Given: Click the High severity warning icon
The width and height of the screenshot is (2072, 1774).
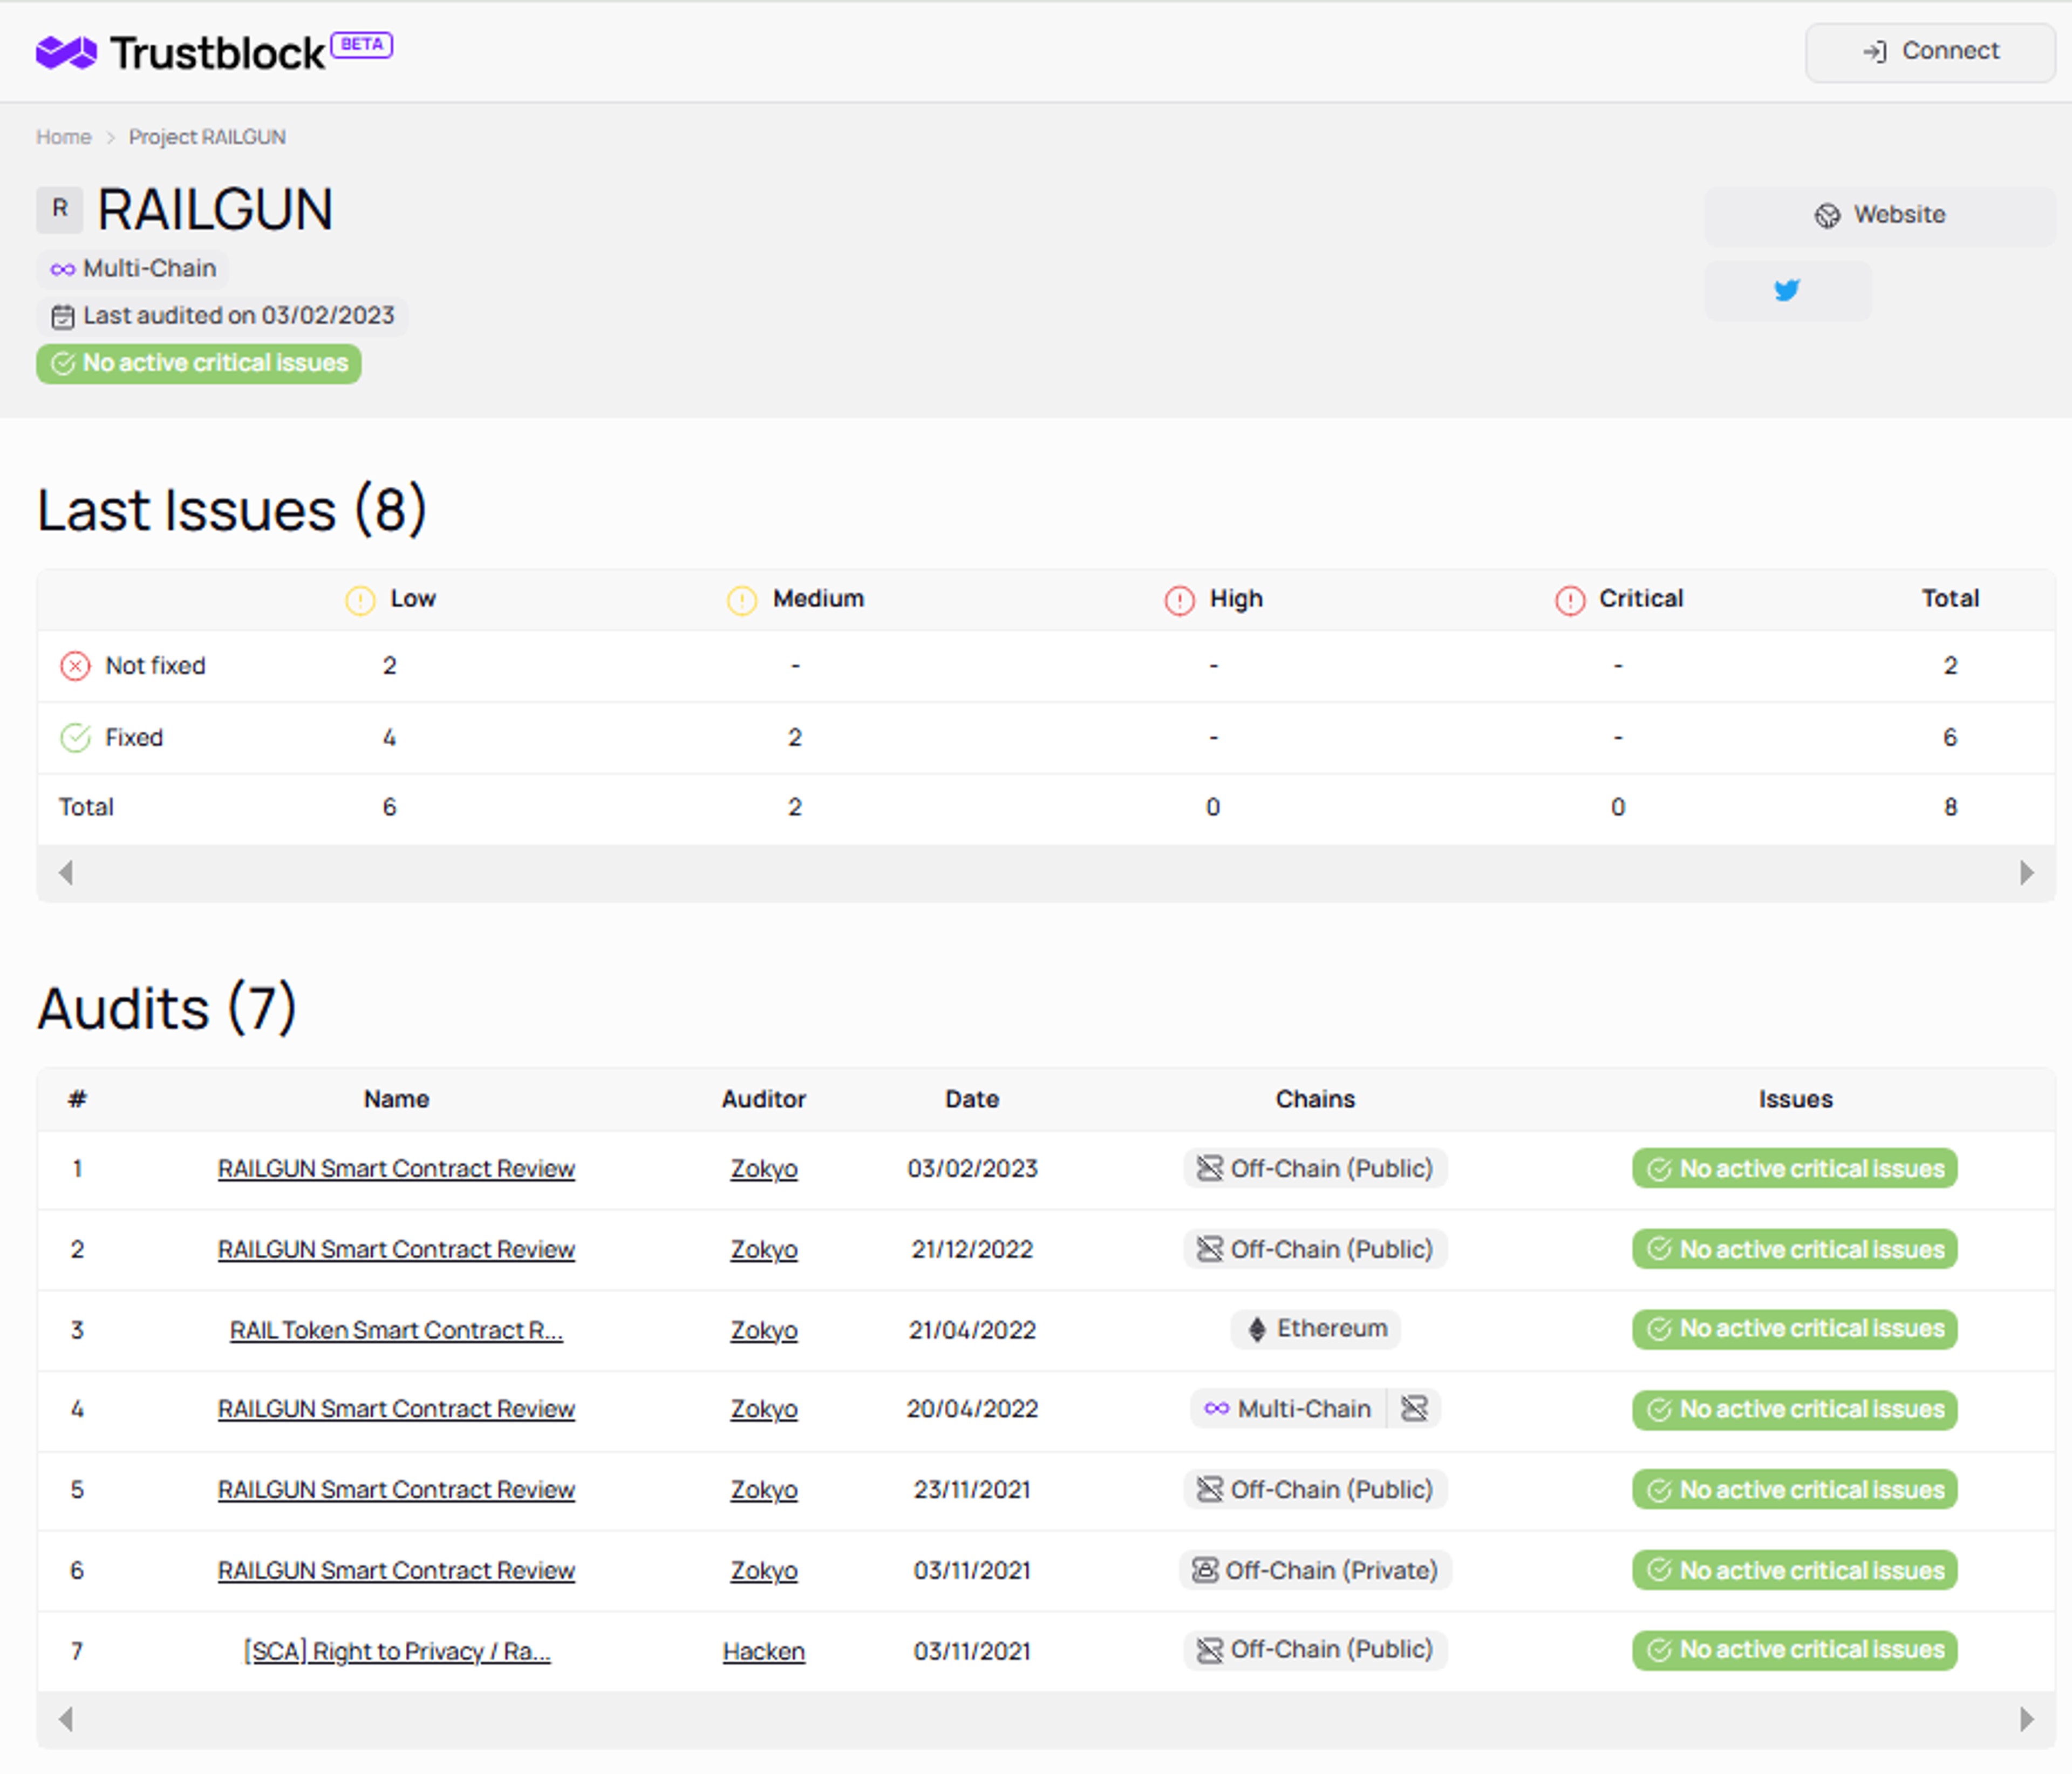Looking at the screenshot, I should click(x=1180, y=600).
